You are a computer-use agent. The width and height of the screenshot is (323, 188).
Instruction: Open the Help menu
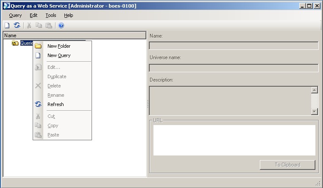[68, 15]
